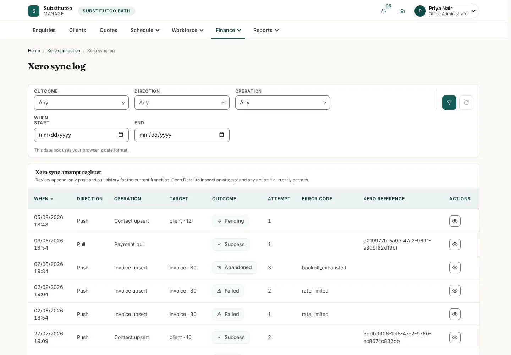View detail for client 10 Success row
The height and width of the screenshot is (355, 511).
(x=455, y=338)
